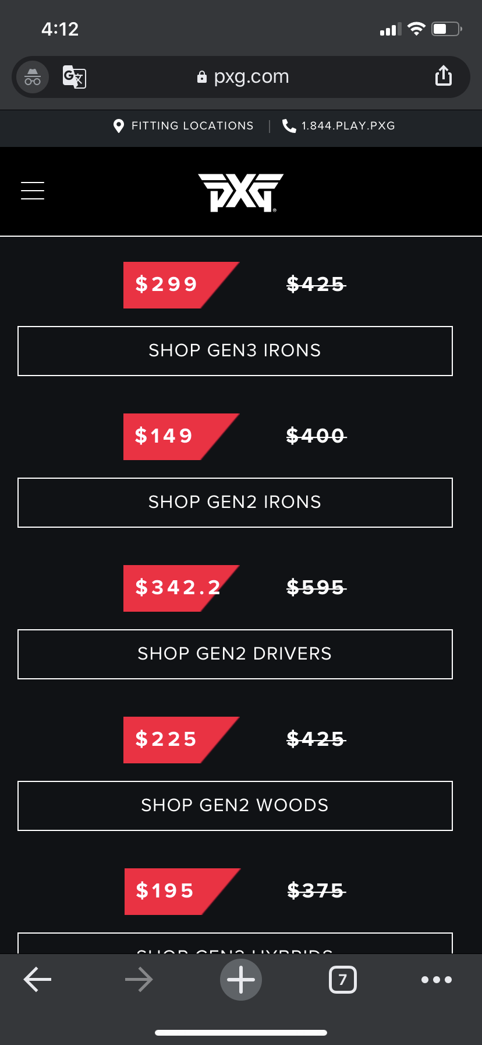The height and width of the screenshot is (1045, 482).
Task: Click Shop GEN2 Irons button
Action: 235,503
